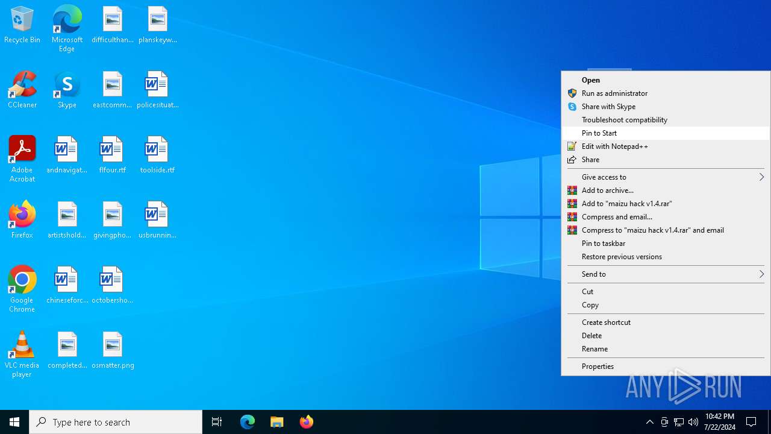This screenshot has height=434, width=771.
Task: Expand the Give access to submenu
Action: pyautogui.click(x=666, y=177)
